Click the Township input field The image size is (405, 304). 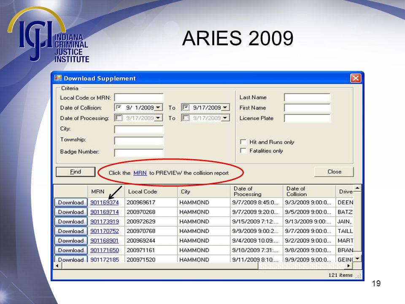tap(139, 141)
